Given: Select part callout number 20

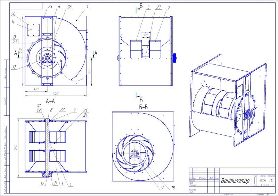Looking at the screenshot, I should coord(13,15).
